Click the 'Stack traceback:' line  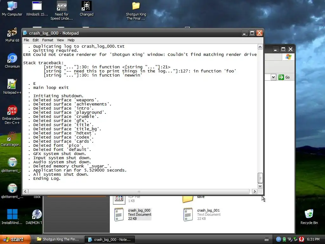coord(43,63)
